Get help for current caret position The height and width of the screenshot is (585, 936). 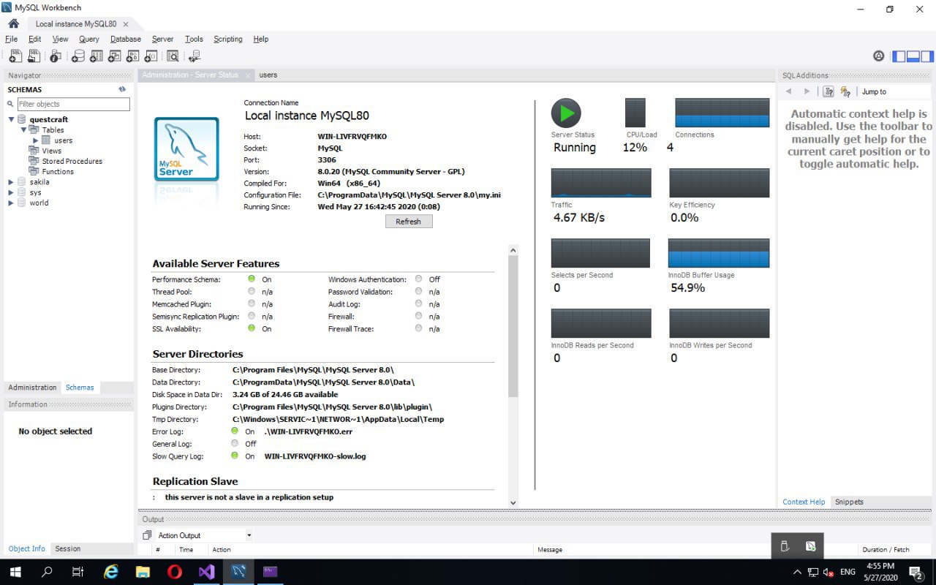[x=829, y=91]
